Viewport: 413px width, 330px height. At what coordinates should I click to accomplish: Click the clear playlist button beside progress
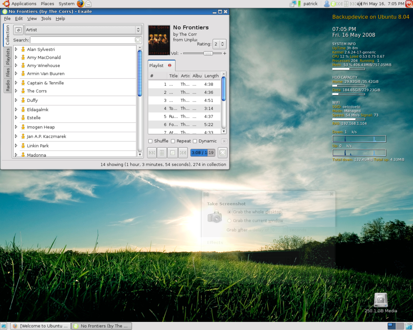click(x=223, y=153)
